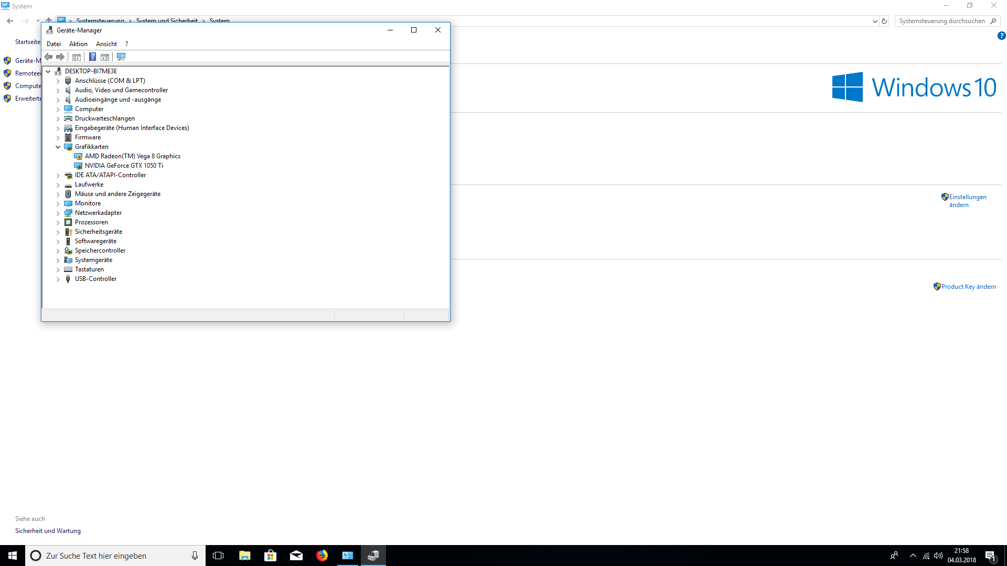Expand the Netzwerkadapter category
Image resolution: width=1007 pixels, height=566 pixels.
click(x=58, y=213)
